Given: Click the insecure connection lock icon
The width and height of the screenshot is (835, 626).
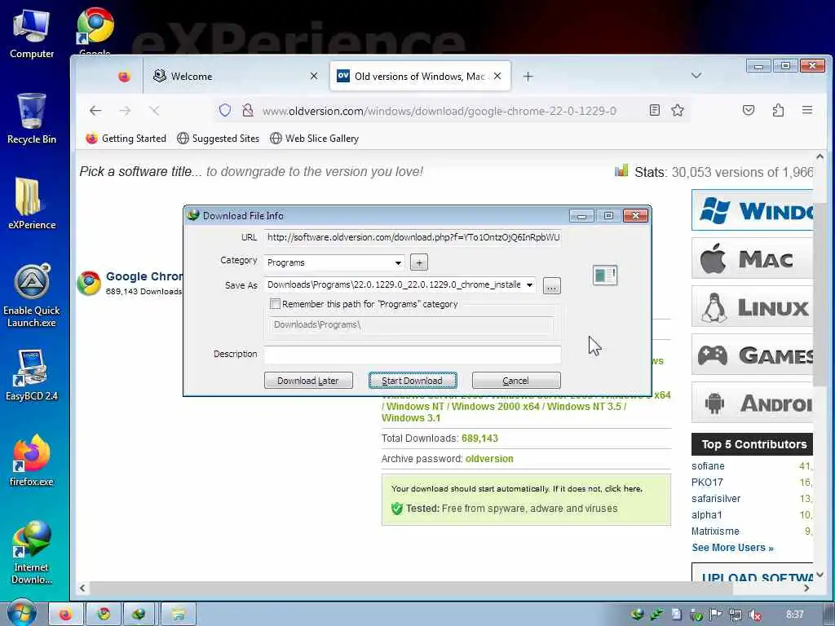Looking at the screenshot, I should (248, 110).
